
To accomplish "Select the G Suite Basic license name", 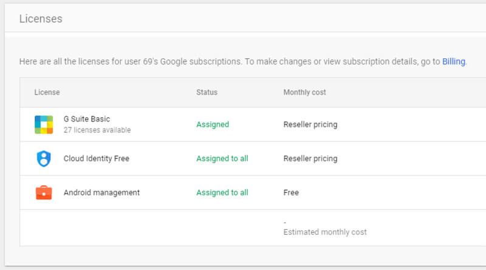I will pyautogui.click(x=87, y=119).
